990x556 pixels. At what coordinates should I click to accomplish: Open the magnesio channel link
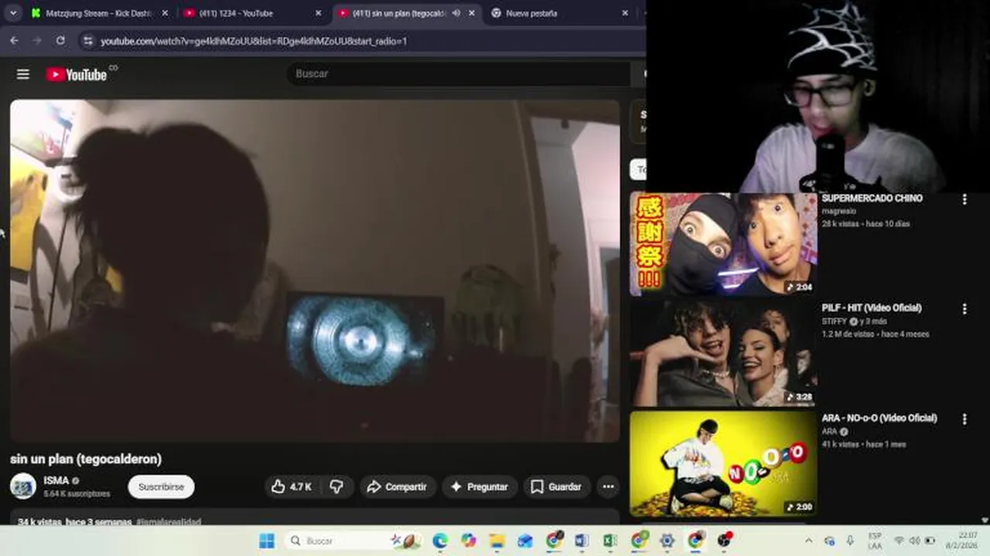click(839, 211)
